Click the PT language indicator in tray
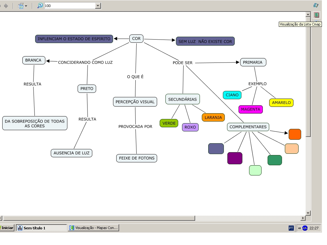This screenshot has height=245, width=327. (291, 228)
